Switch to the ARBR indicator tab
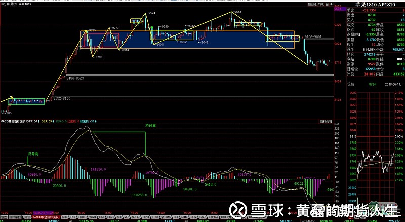Screen dimensions: 405x222 [x=135, y=217]
